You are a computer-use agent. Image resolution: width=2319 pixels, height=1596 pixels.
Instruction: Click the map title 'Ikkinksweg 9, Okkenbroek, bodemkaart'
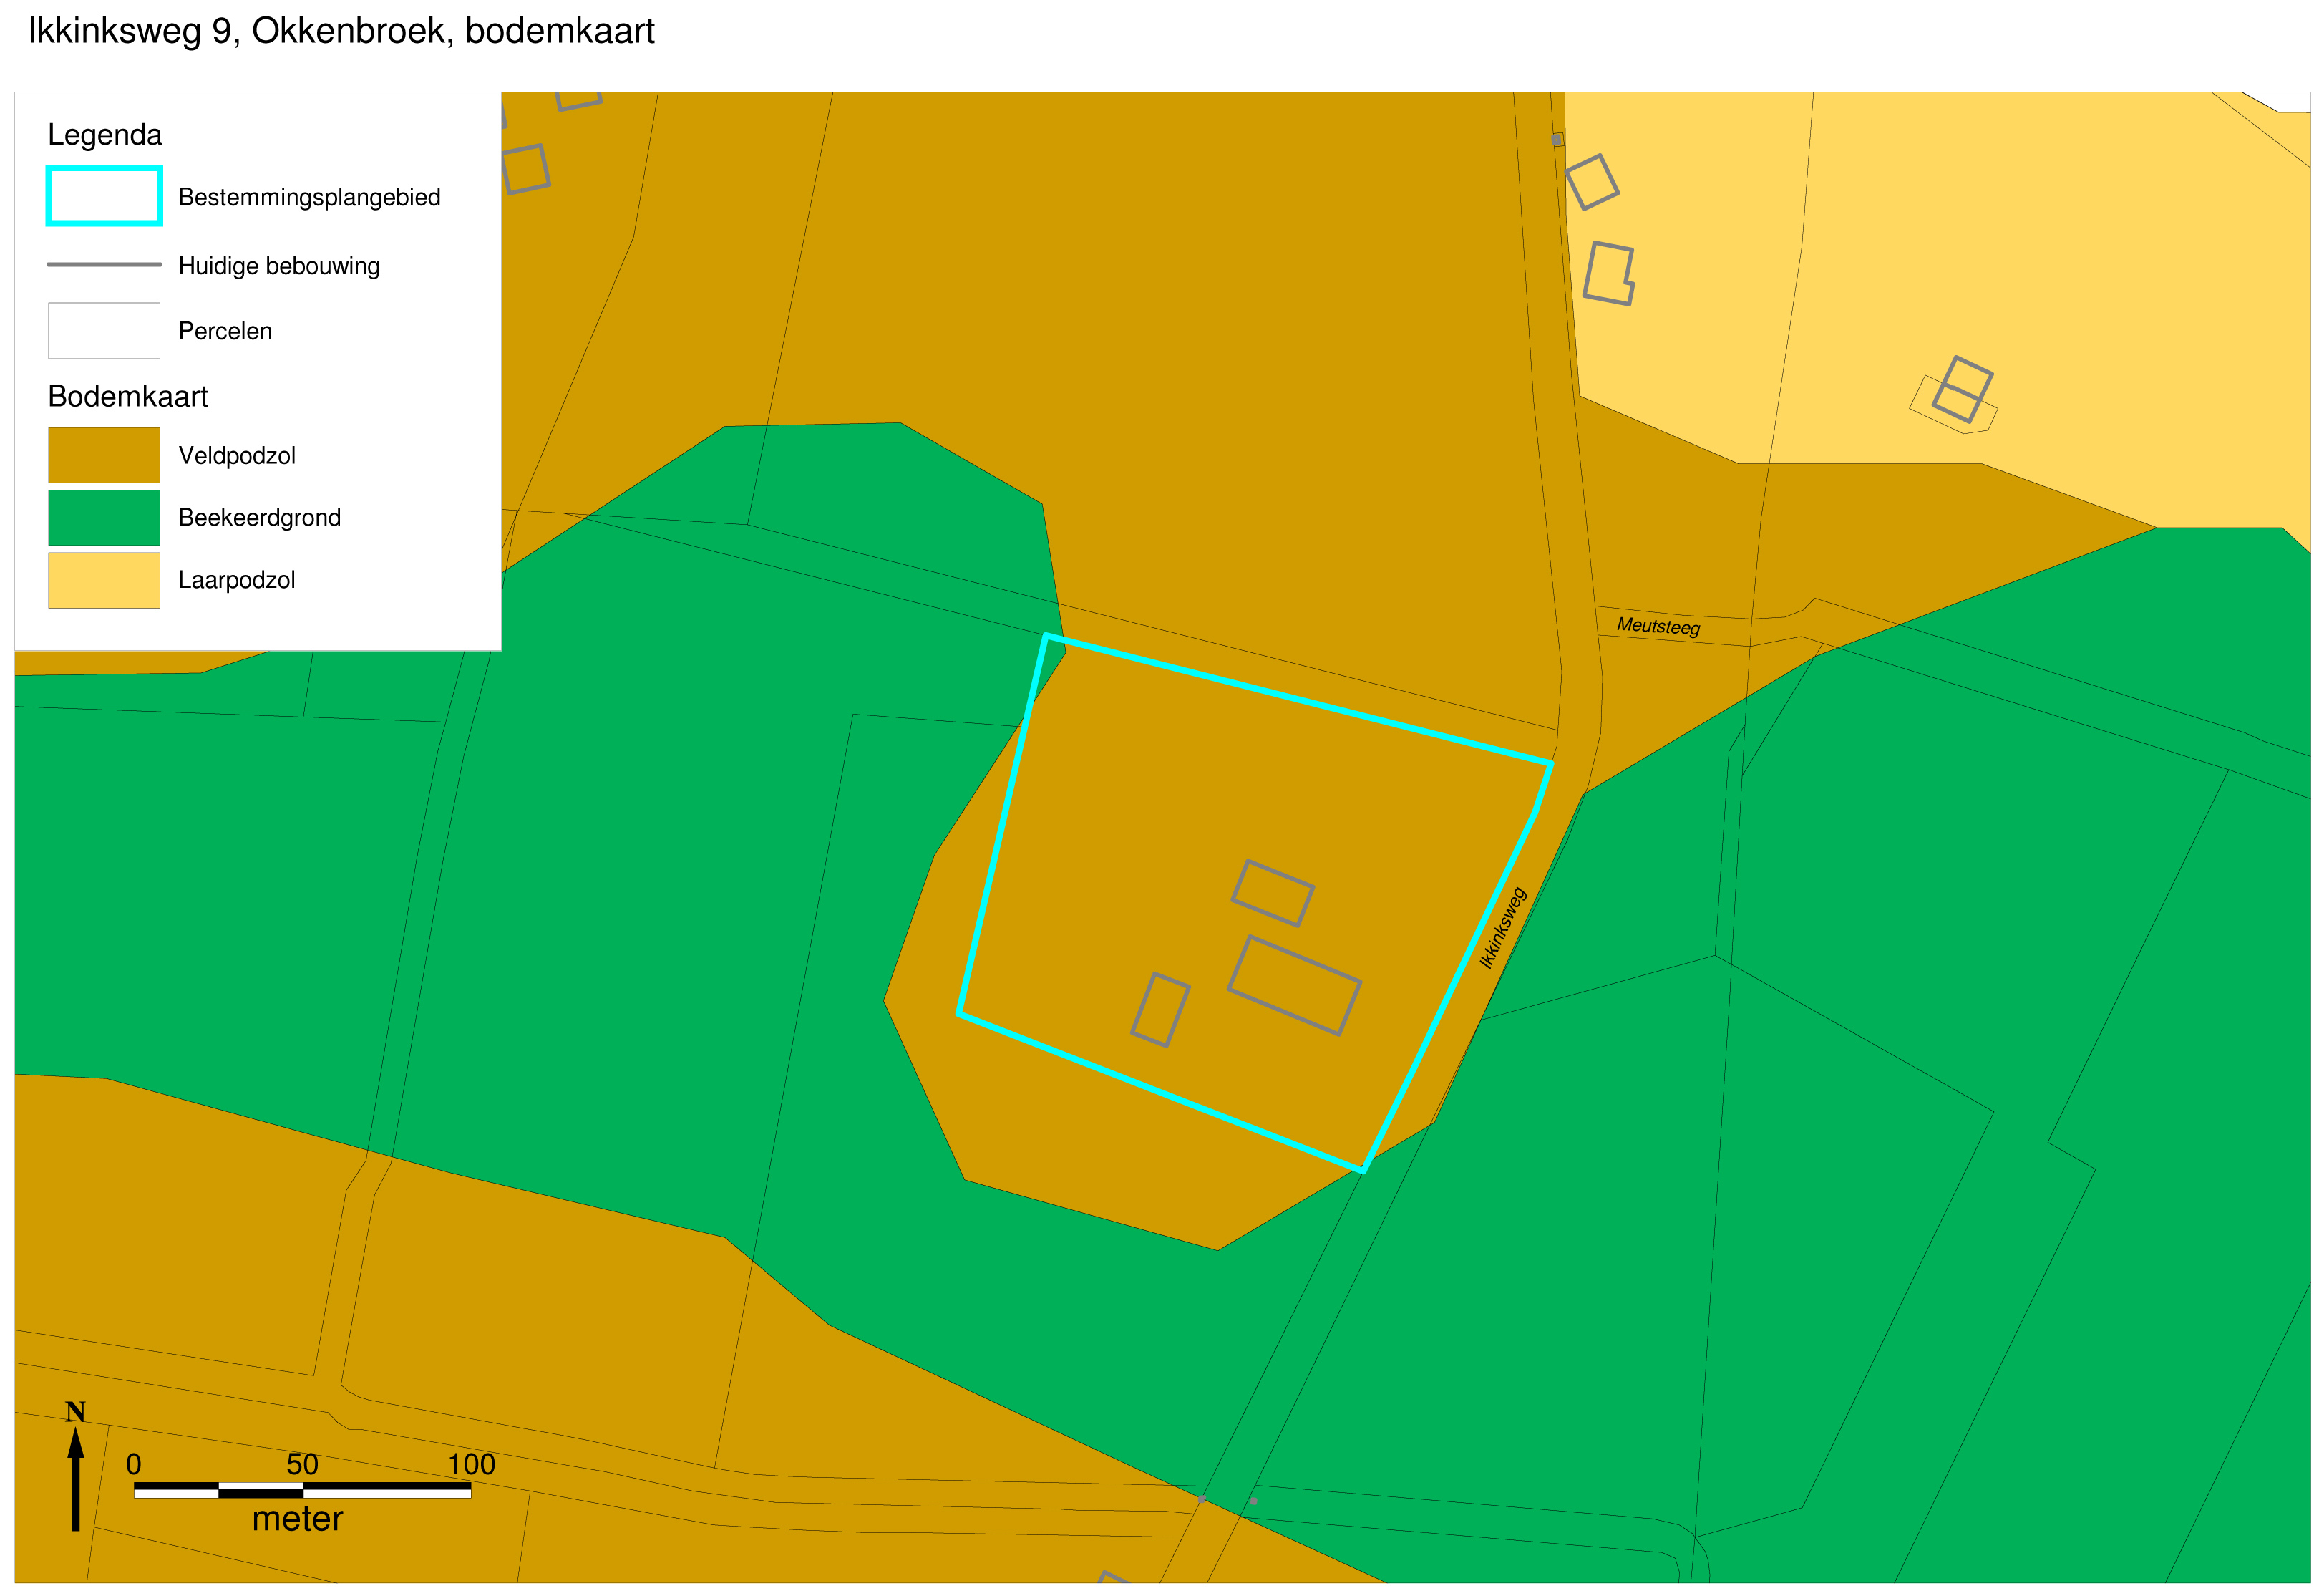[341, 32]
